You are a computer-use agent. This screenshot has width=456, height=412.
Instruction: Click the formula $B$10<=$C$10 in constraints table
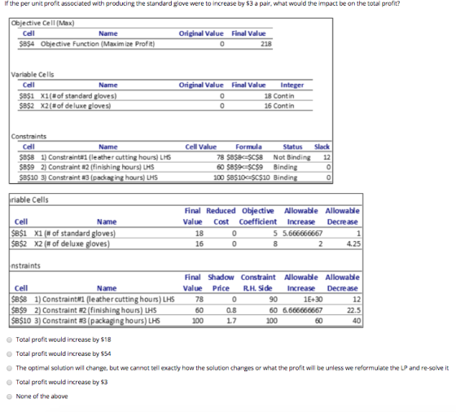(248, 178)
